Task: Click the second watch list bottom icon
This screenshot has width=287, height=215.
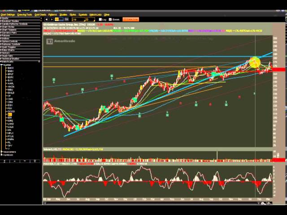Action: (14, 161)
